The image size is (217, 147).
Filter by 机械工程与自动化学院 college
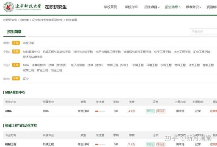(57, 52)
